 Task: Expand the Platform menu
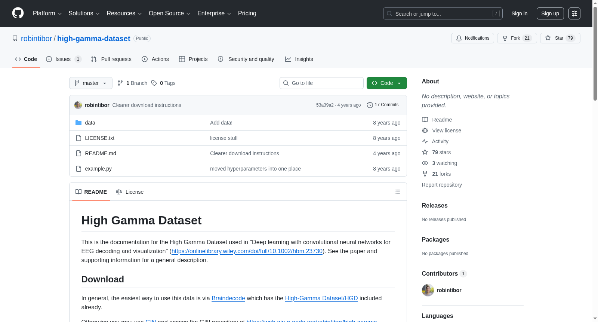click(x=47, y=13)
